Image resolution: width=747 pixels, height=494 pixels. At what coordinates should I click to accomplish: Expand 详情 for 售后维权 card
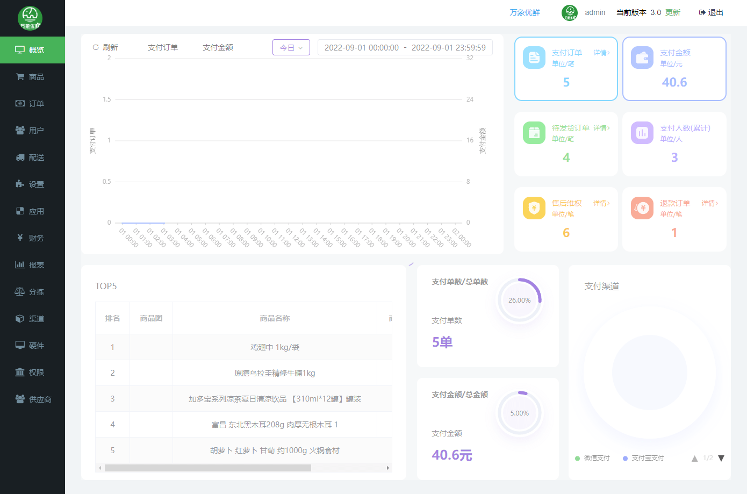pos(601,203)
